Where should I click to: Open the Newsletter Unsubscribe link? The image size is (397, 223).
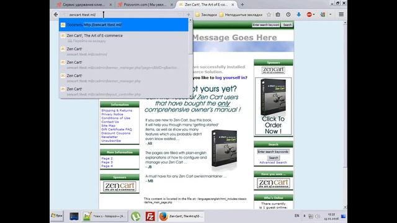click(111, 139)
